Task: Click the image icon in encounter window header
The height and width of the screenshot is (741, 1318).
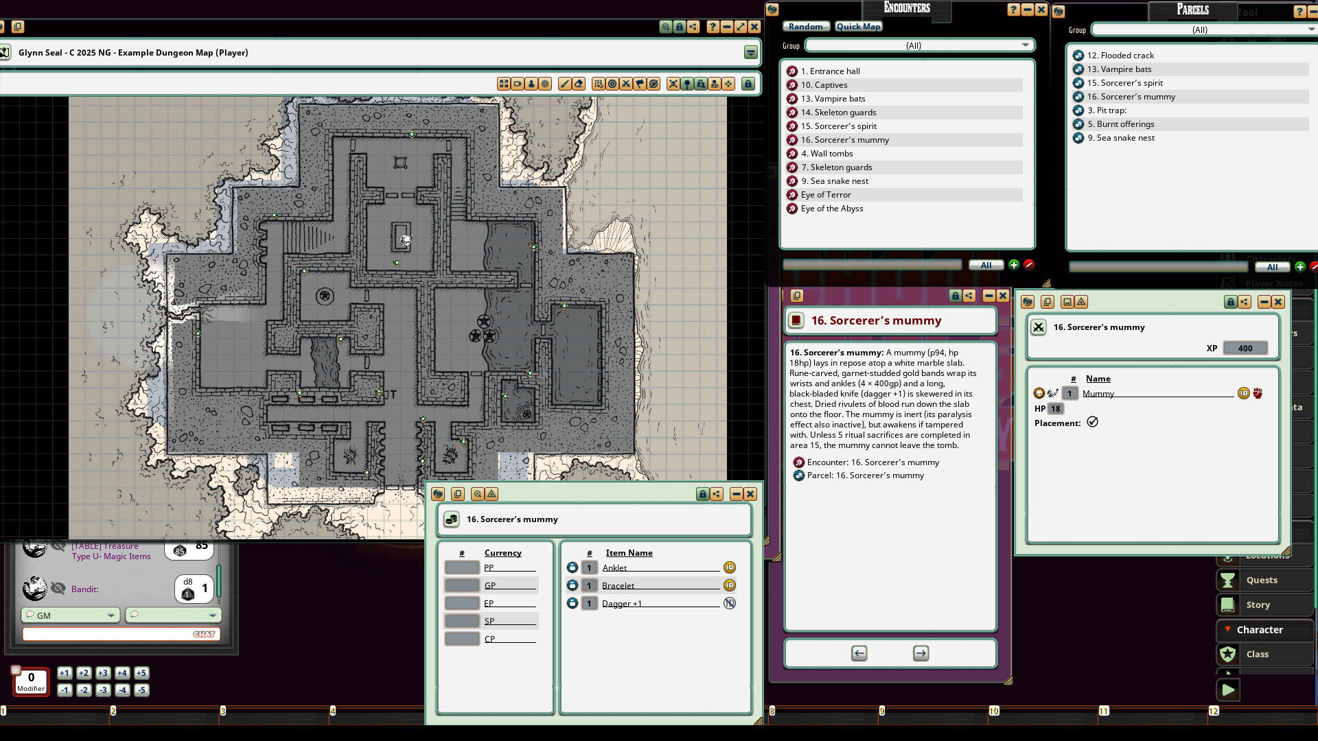Action: tap(1067, 302)
